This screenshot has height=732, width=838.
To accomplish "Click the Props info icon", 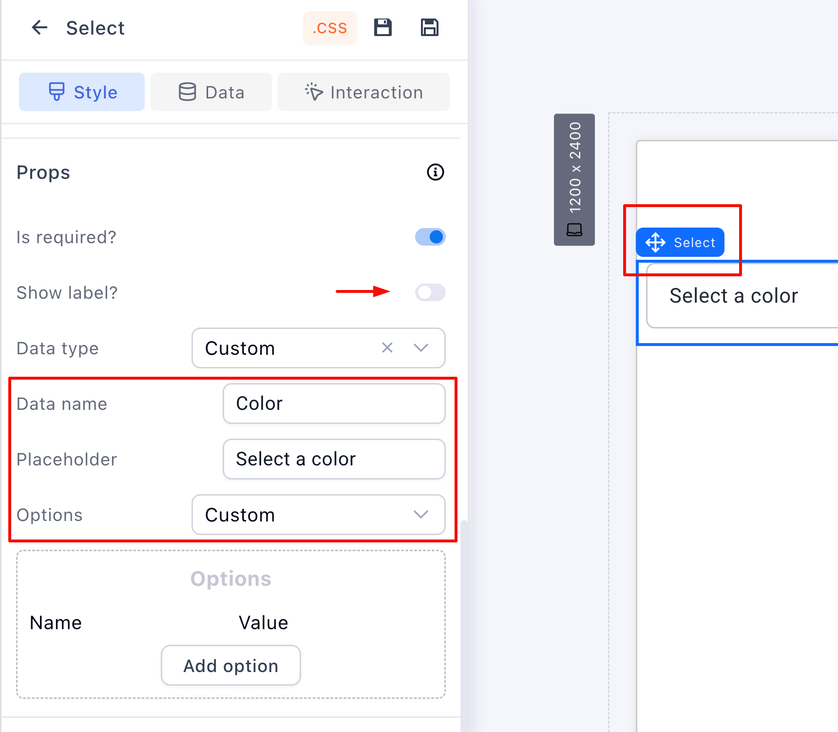I will click(x=435, y=172).
